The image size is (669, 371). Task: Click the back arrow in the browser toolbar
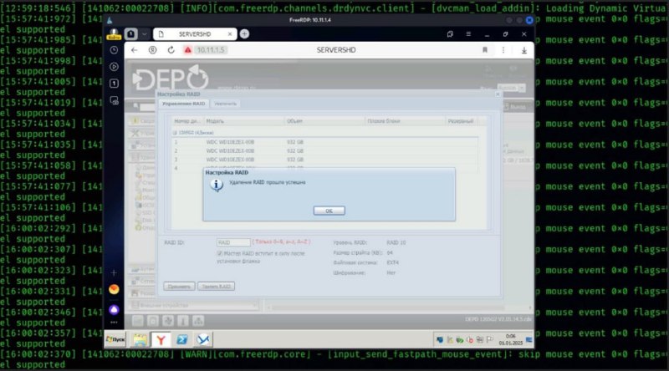[135, 50]
